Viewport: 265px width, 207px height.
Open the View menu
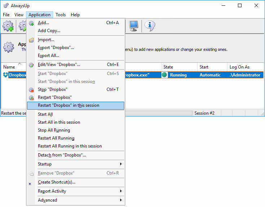point(19,15)
